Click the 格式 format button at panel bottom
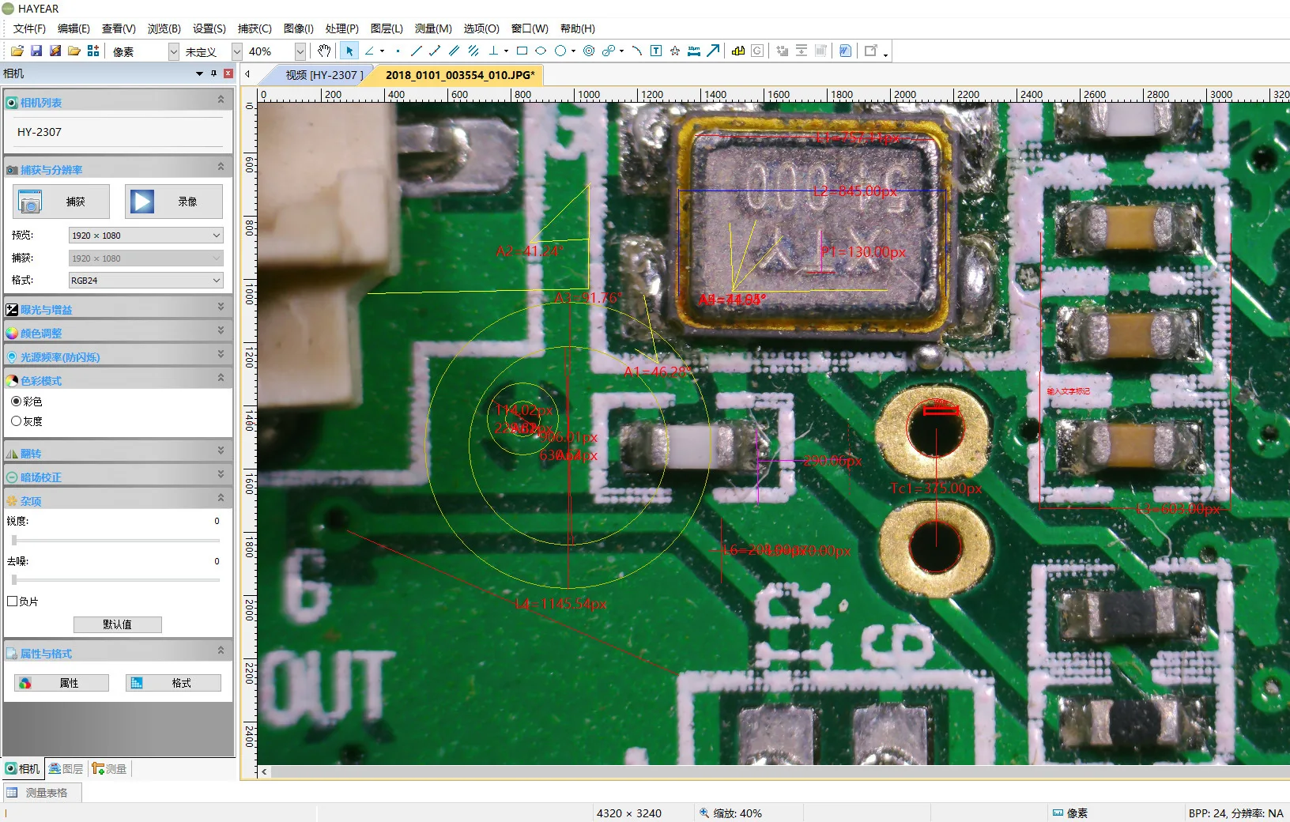The image size is (1290, 822). pos(173,683)
